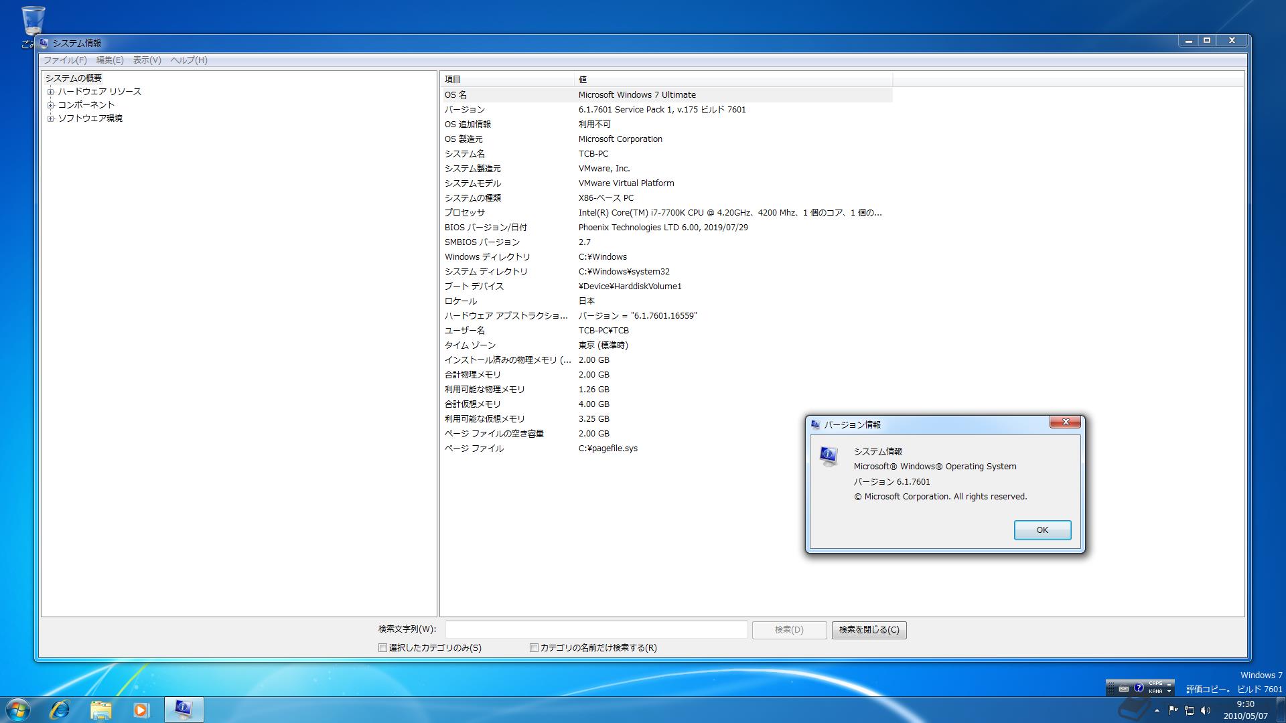This screenshot has height=723, width=1286.
Task: Open Windows Explorer folder icon on taskbar
Action: pyautogui.click(x=100, y=710)
